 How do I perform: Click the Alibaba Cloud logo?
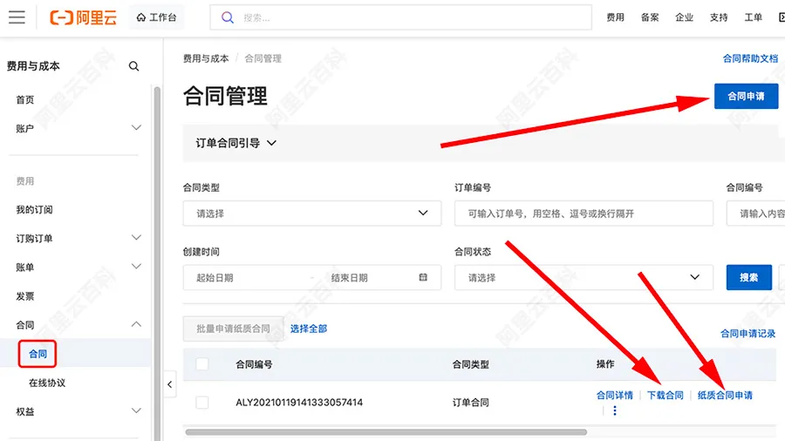click(x=84, y=17)
